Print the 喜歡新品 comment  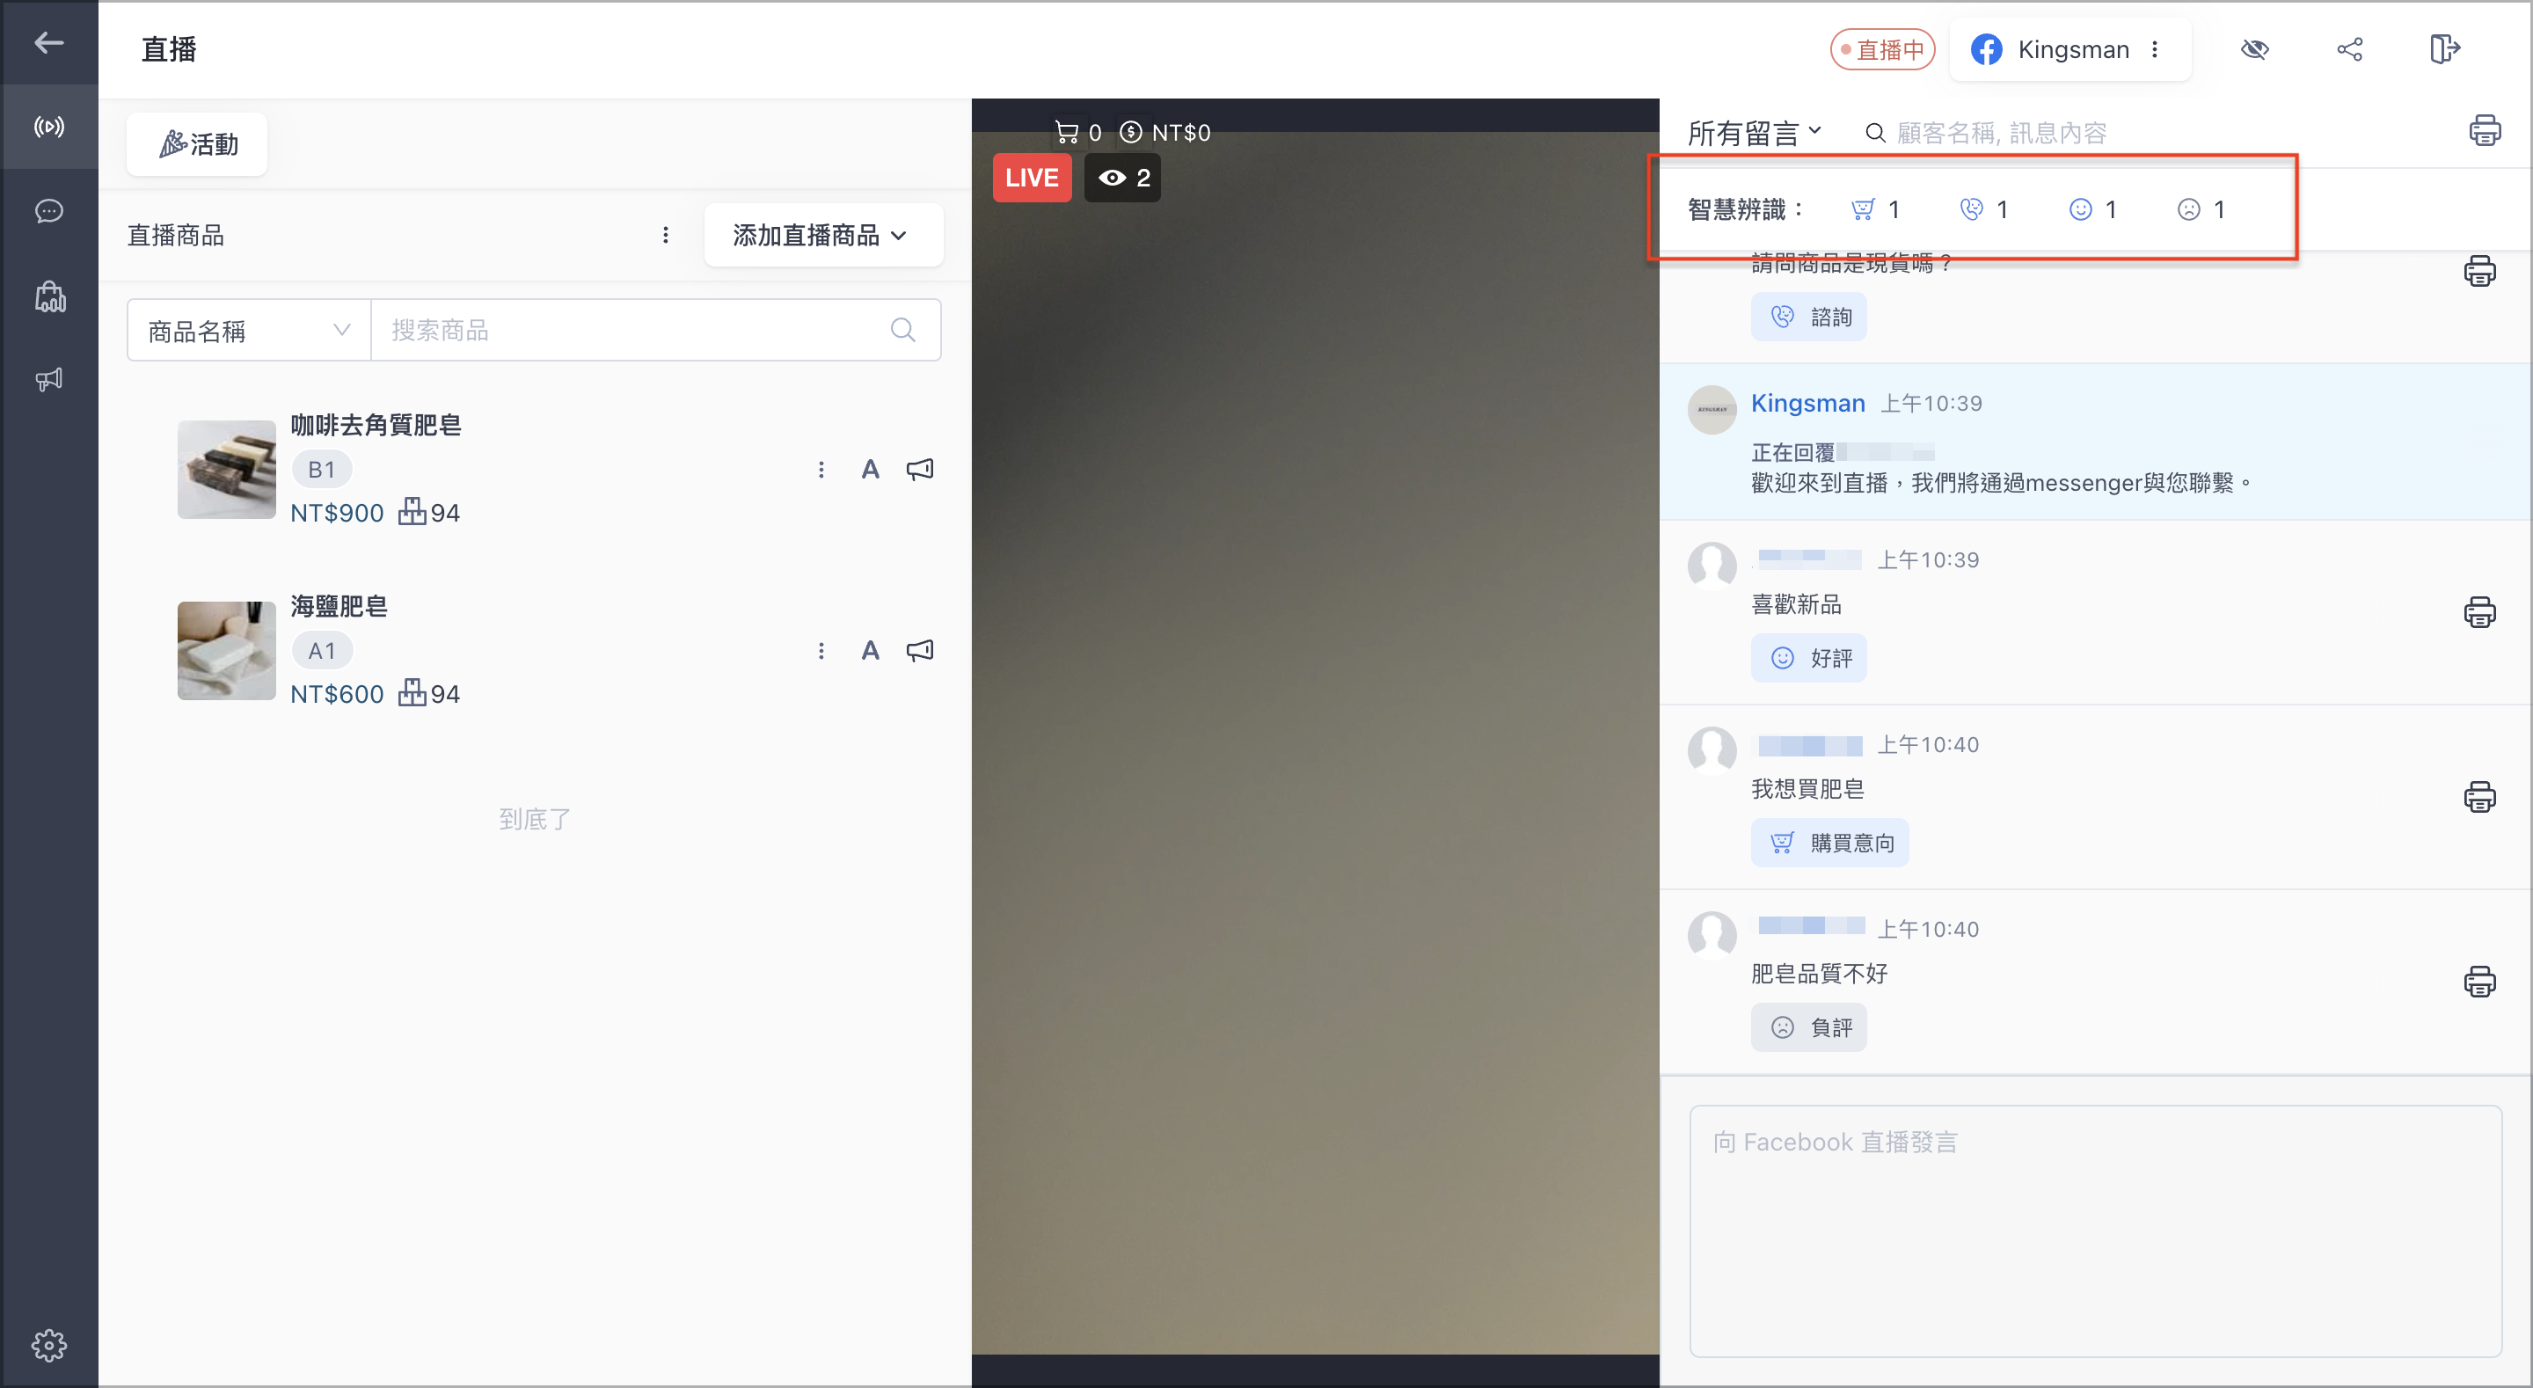coord(2480,612)
